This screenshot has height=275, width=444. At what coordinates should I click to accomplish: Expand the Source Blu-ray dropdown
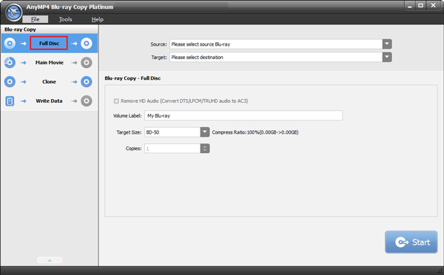point(387,44)
